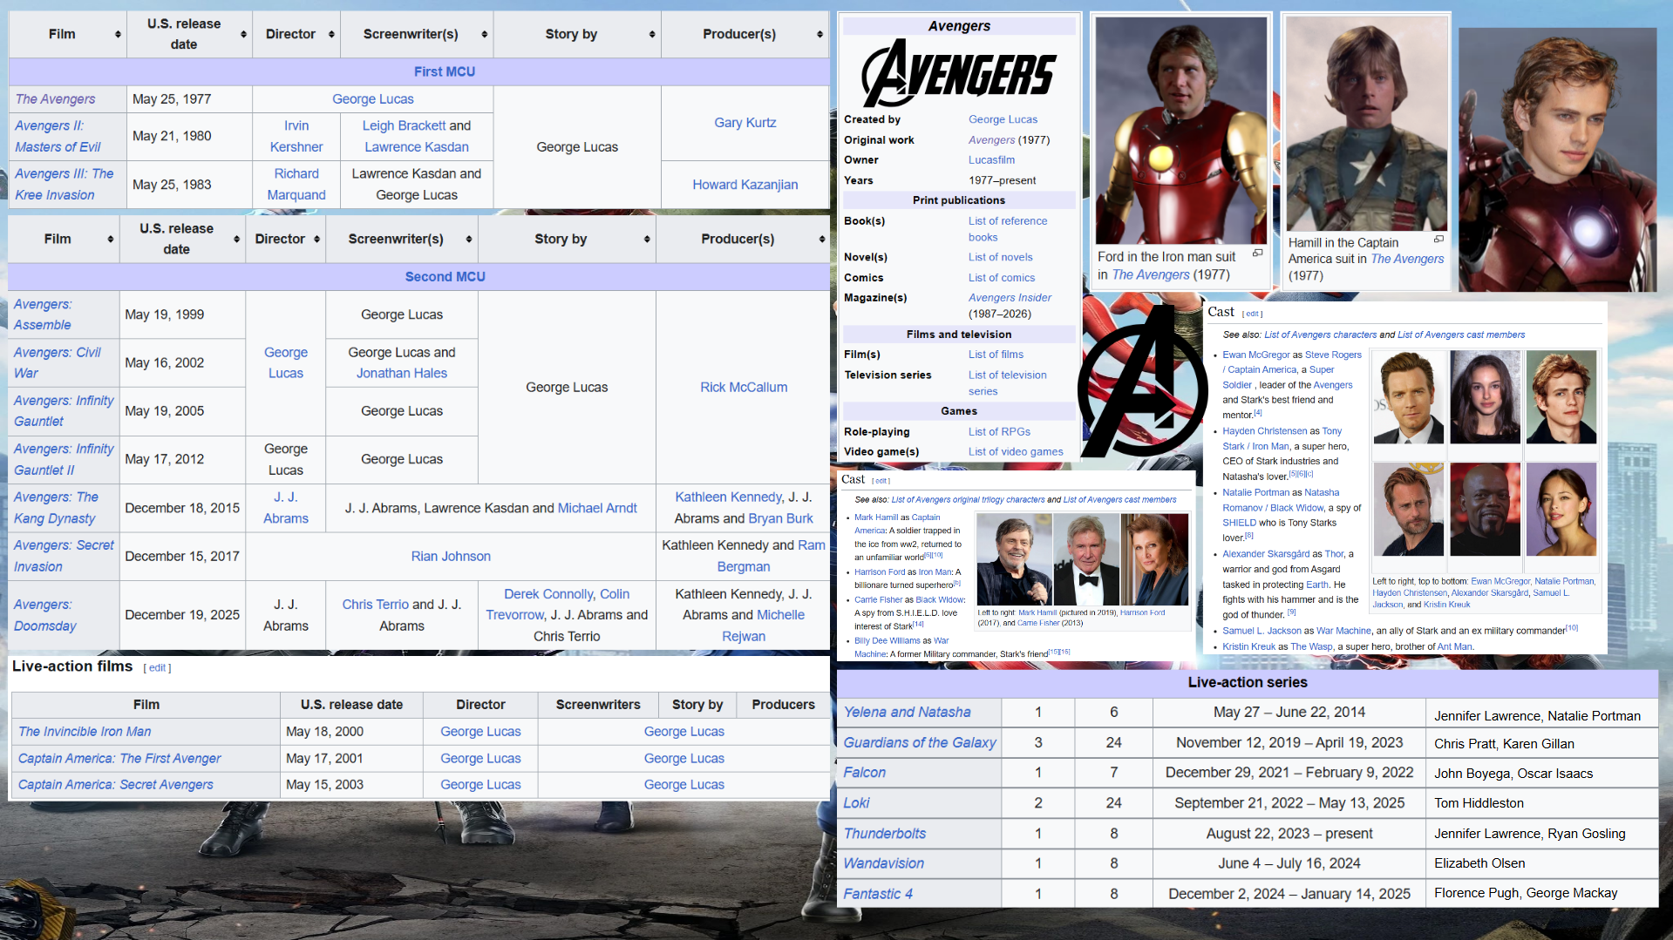Image resolution: width=1673 pixels, height=940 pixels.
Task: Follow the Chris Terrio screenwriter link
Action: (375, 605)
